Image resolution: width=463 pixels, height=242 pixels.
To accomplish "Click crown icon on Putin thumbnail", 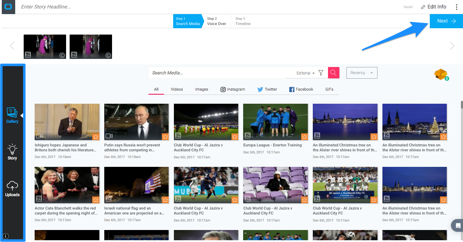I will [x=165, y=137].
